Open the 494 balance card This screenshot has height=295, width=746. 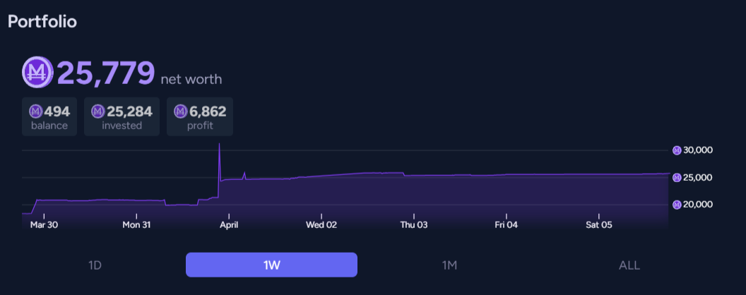pyautogui.click(x=49, y=117)
